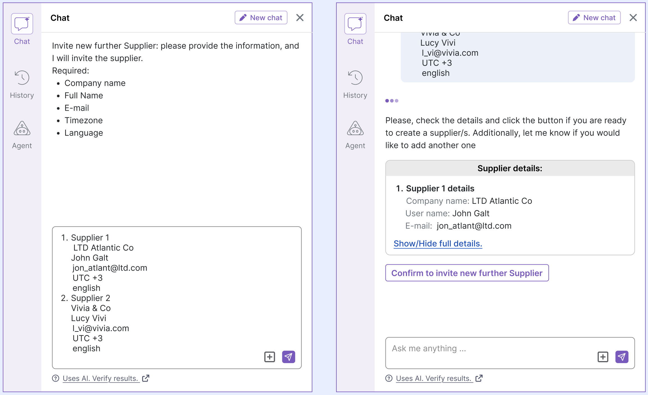Open Chat icon in right panel sidebar
648x395 pixels.
click(355, 24)
